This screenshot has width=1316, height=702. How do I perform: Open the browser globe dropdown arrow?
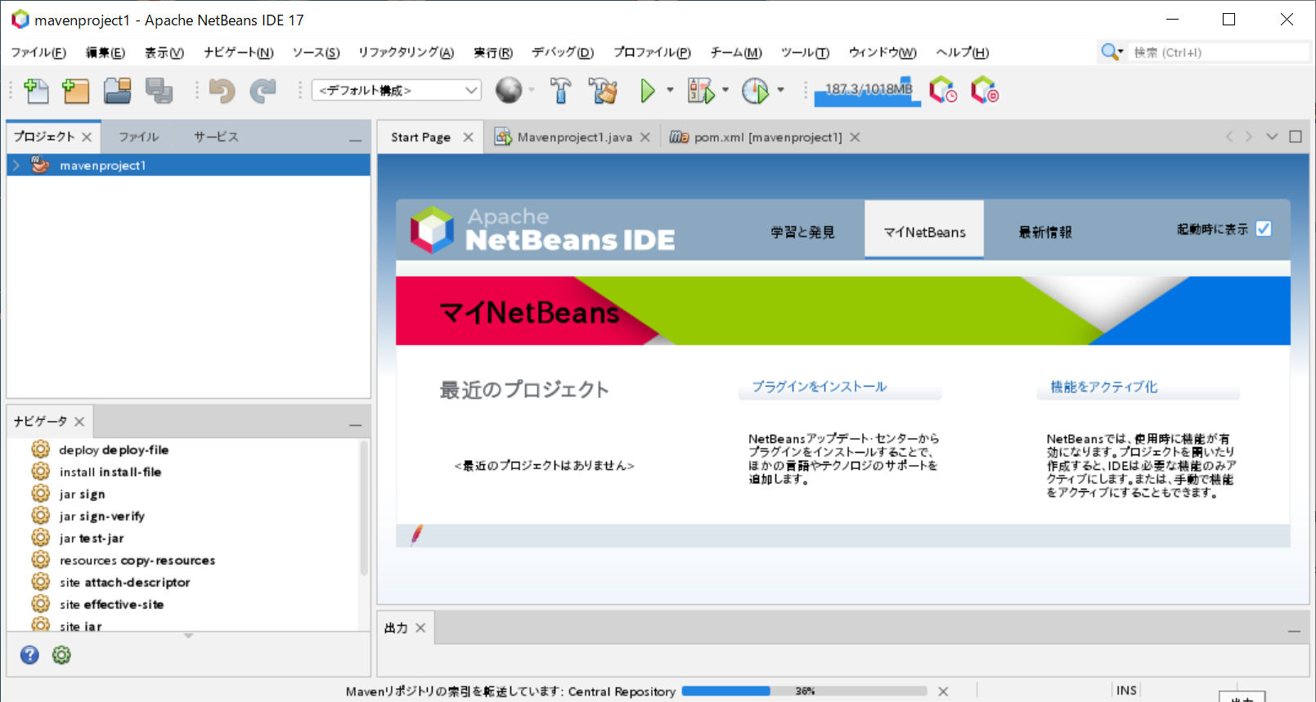coord(532,90)
